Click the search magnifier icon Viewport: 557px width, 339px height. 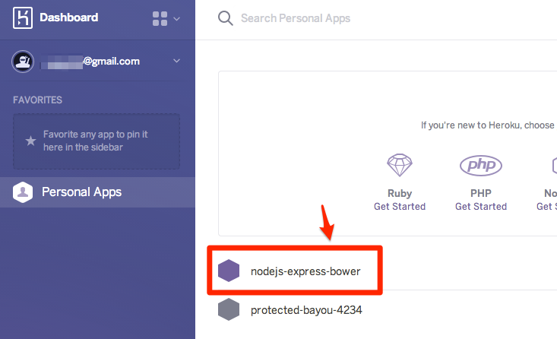point(225,18)
